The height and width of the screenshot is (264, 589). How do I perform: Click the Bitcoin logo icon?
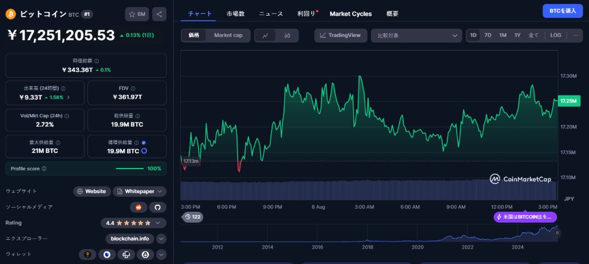pos(10,14)
